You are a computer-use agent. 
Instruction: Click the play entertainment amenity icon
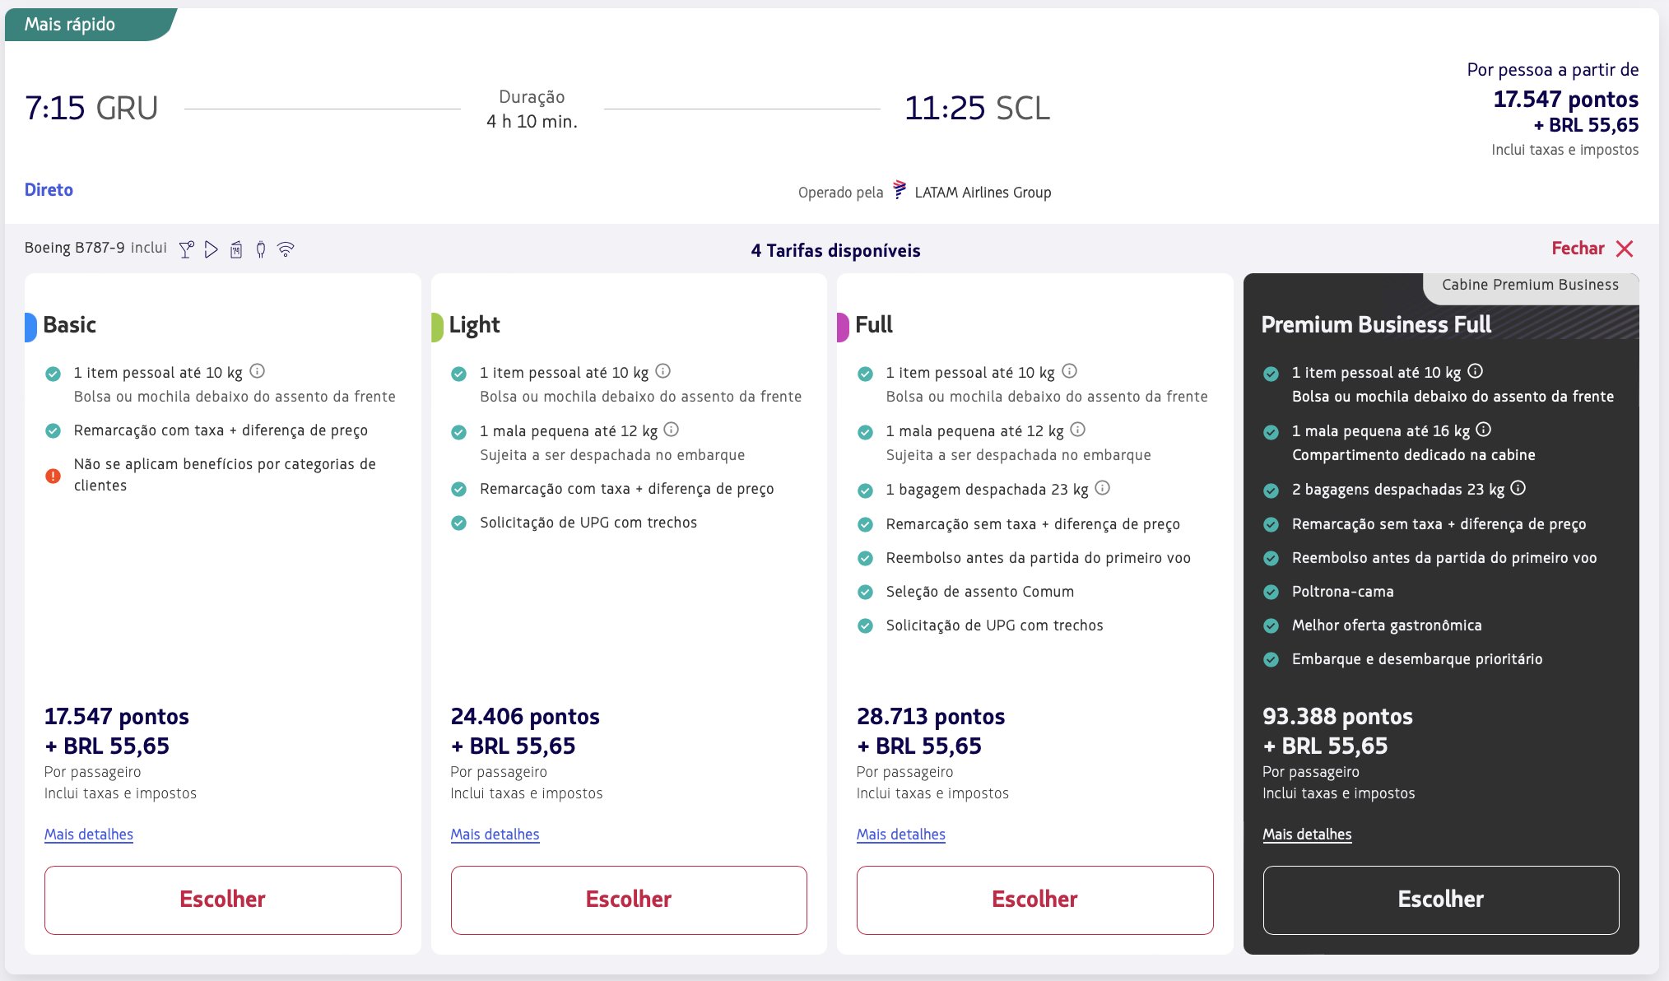pyautogui.click(x=212, y=249)
